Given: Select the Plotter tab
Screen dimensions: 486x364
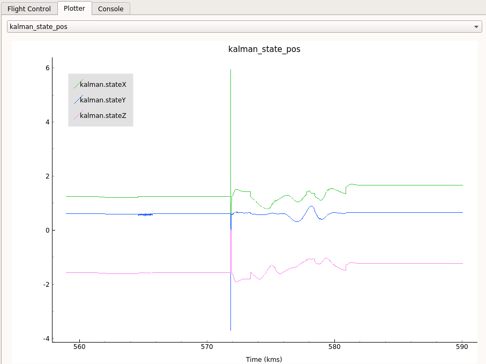Looking at the screenshot, I should (74, 8).
